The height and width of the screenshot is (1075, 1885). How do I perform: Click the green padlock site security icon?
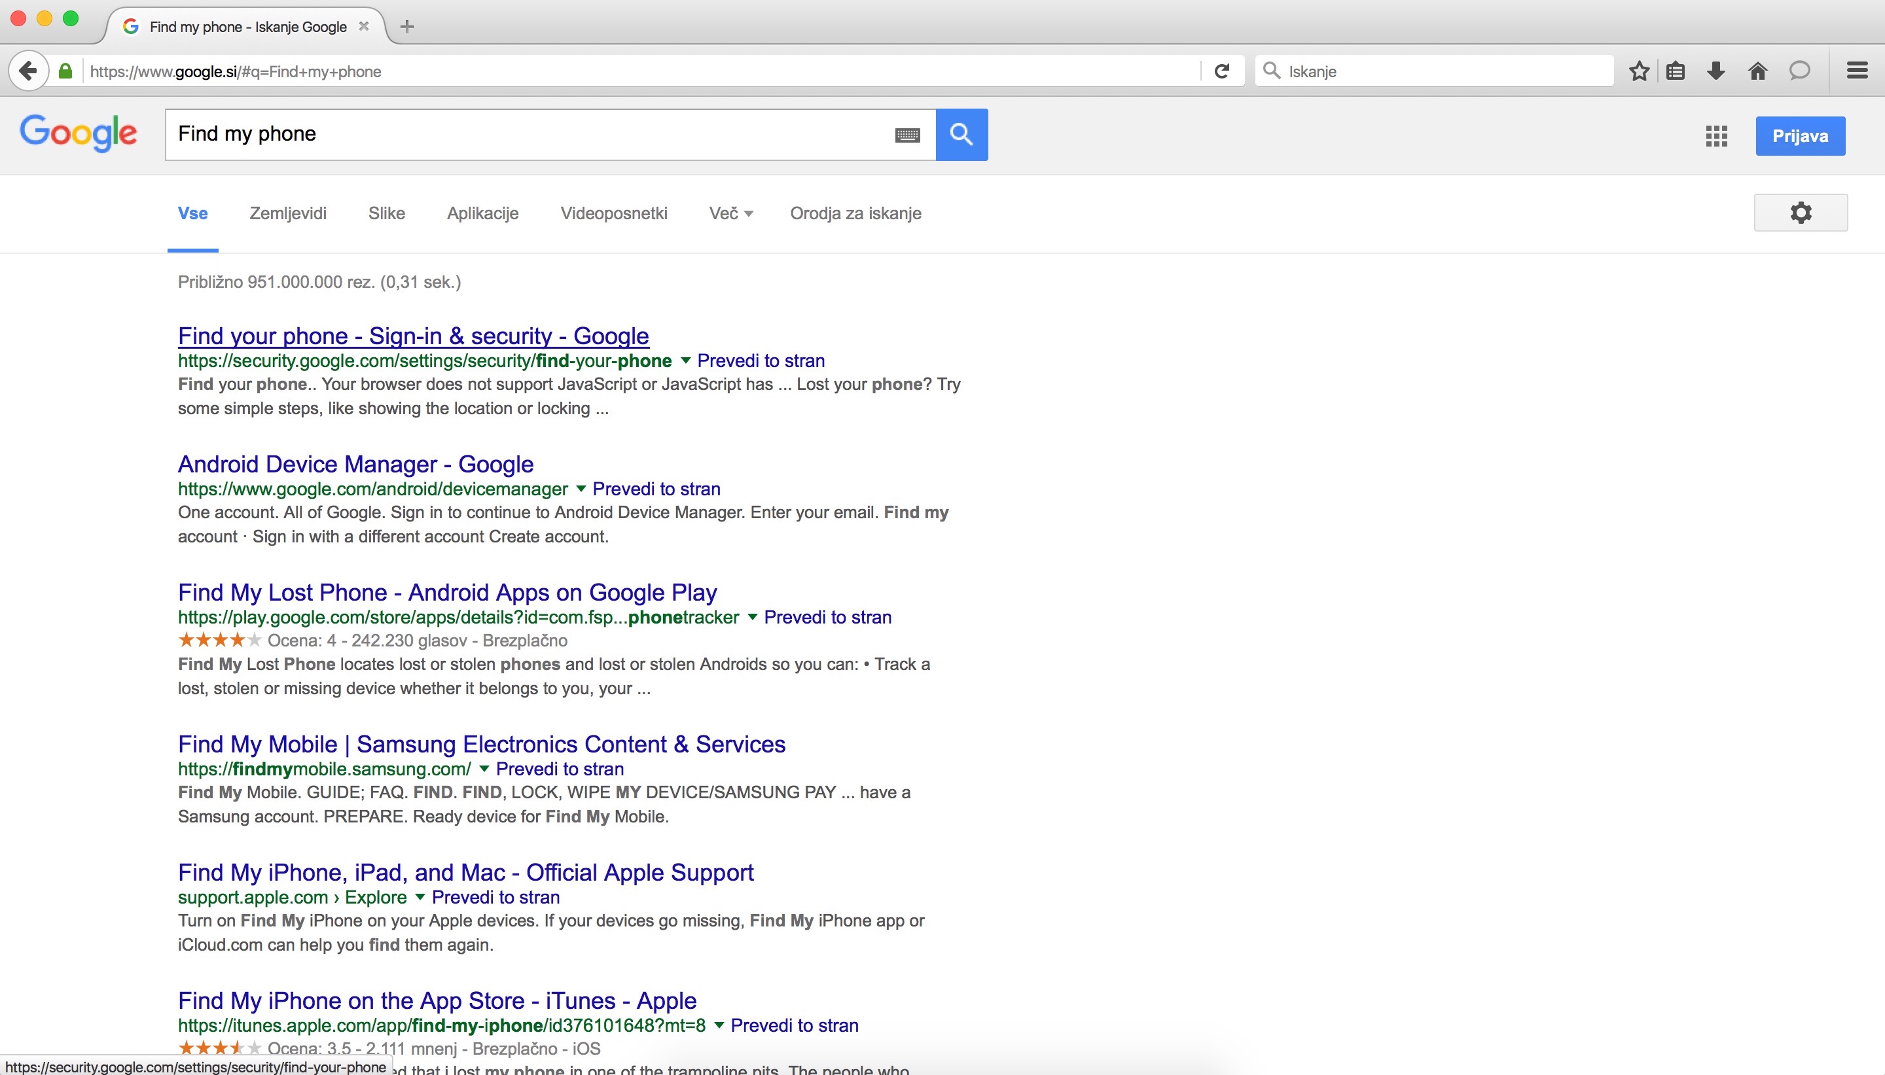65,71
